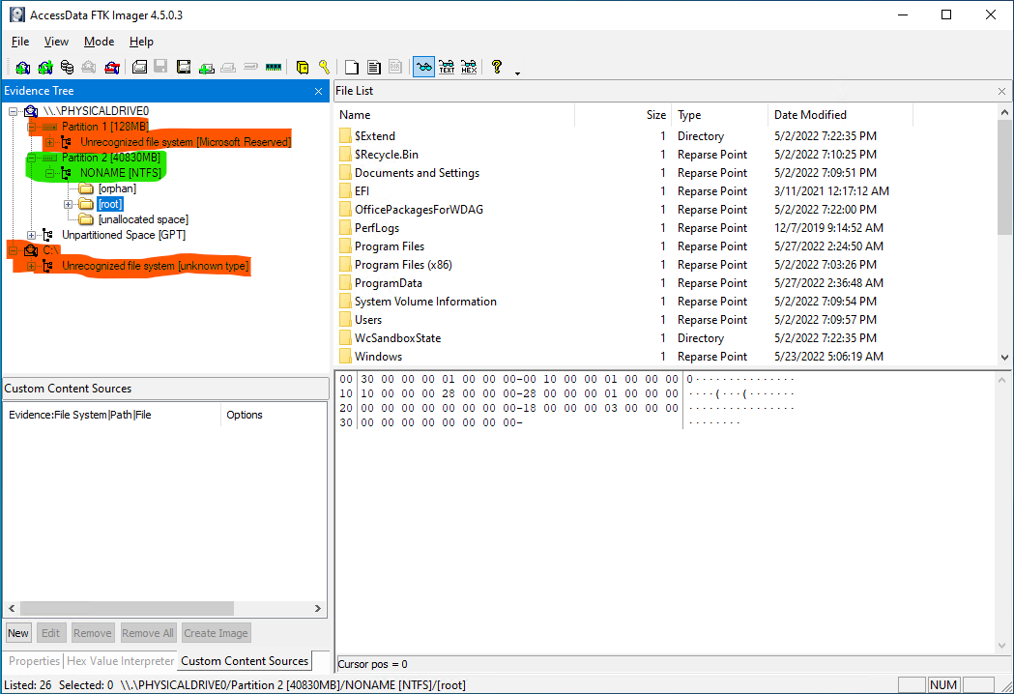
Task: Collapse the C:\ evidence node
Action: tap(13, 250)
